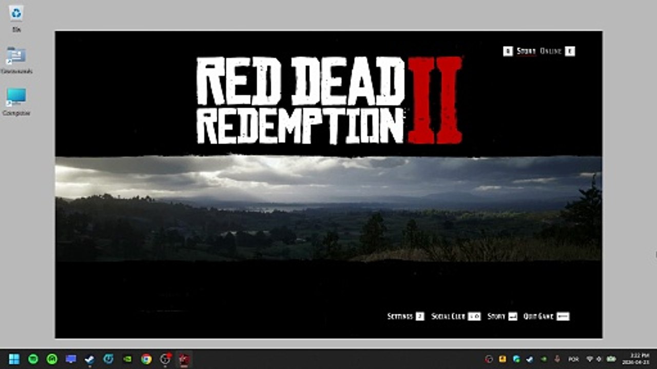Click the yellow square tray icon
The image size is (657, 369).
[503, 359]
